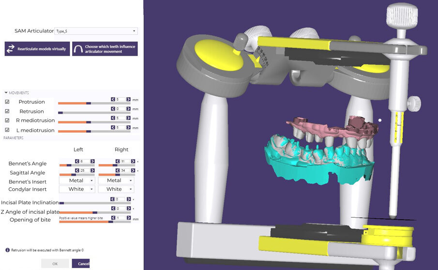Open left Bennet's Insert Metal dropdown

[76, 180]
